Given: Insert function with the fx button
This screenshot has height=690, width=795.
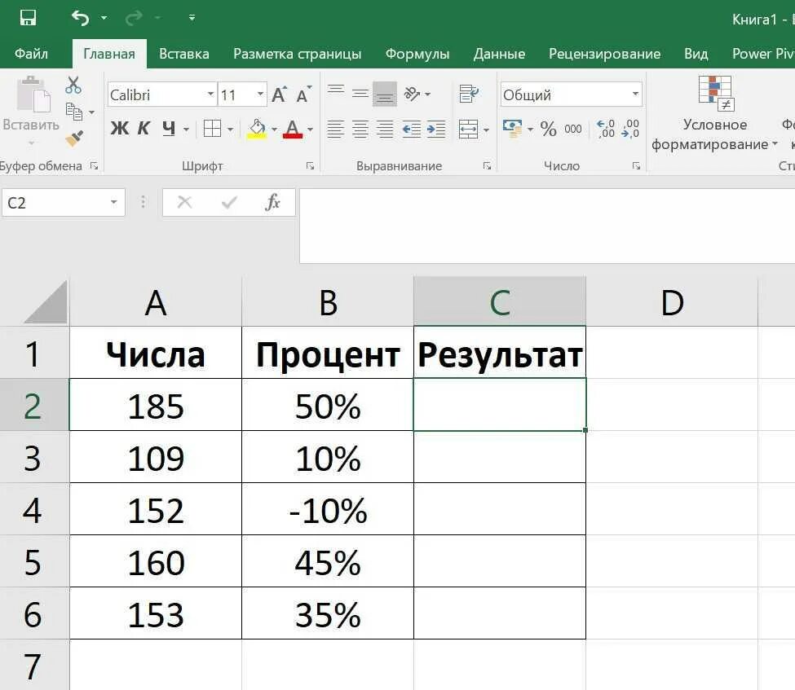Looking at the screenshot, I should pos(273,203).
